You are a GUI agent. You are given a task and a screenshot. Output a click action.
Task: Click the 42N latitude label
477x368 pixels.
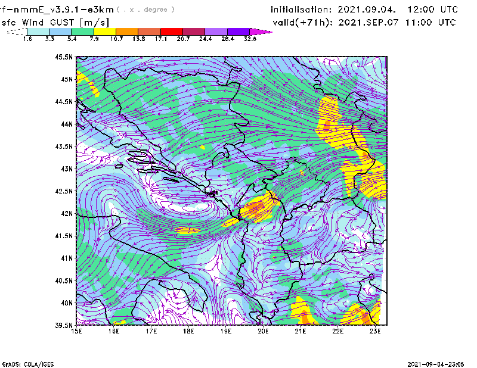click(67, 214)
